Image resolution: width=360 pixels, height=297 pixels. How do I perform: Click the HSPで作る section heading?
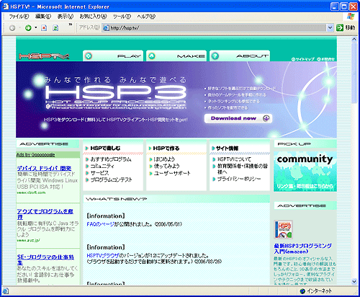166,148
